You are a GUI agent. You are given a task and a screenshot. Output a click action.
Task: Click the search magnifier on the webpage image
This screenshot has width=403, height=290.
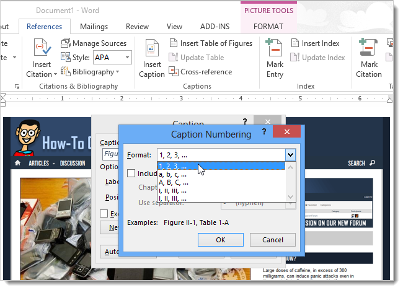[372, 163]
